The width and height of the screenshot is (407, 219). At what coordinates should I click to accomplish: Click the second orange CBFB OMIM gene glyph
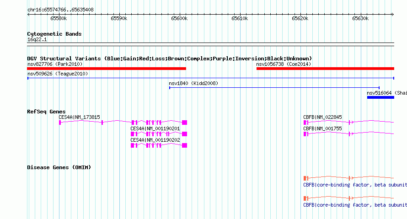(348, 198)
